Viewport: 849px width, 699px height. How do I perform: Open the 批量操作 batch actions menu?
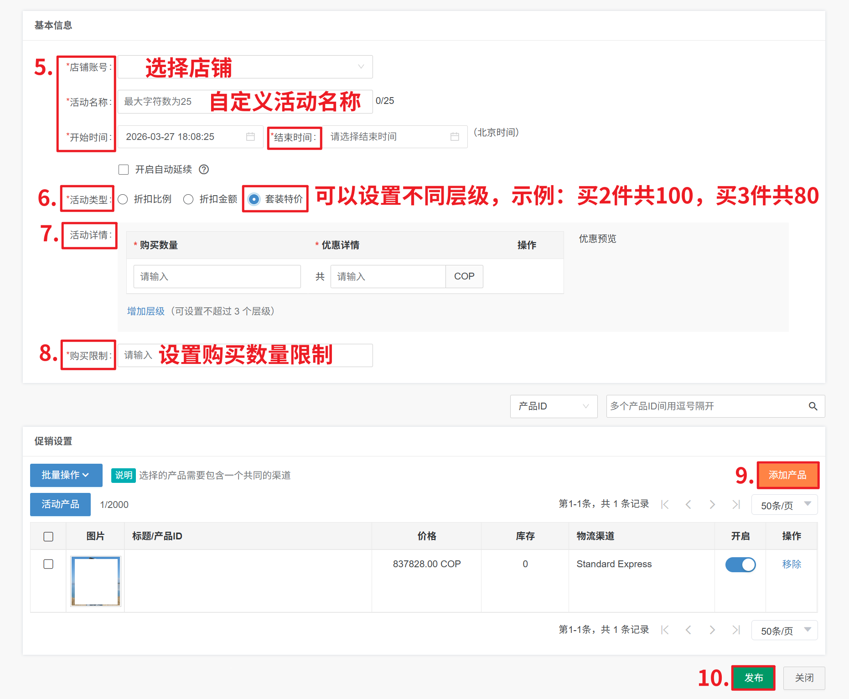[x=66, y=475]
